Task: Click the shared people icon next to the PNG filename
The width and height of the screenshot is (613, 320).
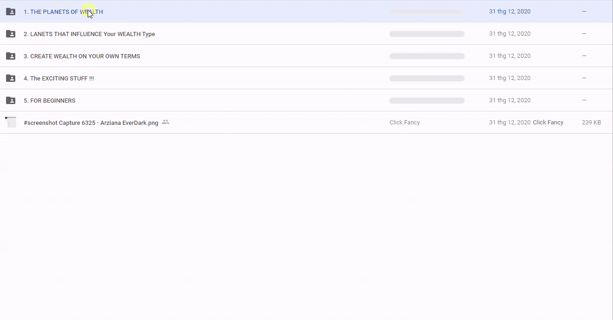Action: click(x=166, y=122)
